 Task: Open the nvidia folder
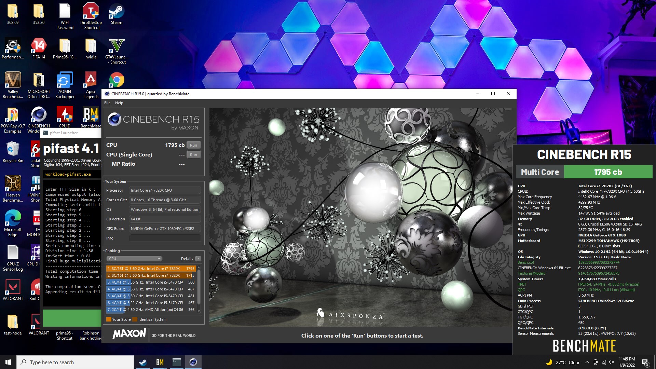91,49
